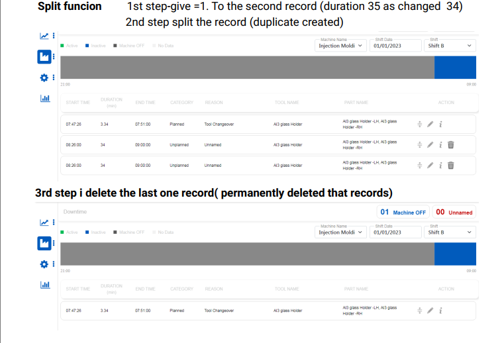Click green Active legend swatch, 2nd-step screenshot

pos(62,46)
